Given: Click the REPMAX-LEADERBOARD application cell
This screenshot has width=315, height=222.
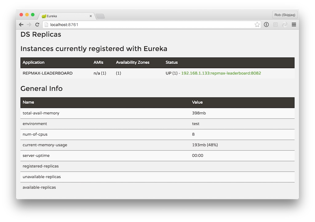Looking at the screenshot, I should (x=47, y=73).
